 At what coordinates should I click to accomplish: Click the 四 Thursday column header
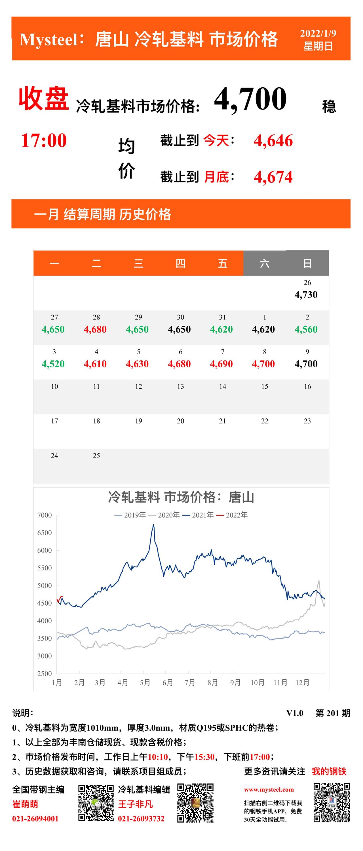coord(180,263)
